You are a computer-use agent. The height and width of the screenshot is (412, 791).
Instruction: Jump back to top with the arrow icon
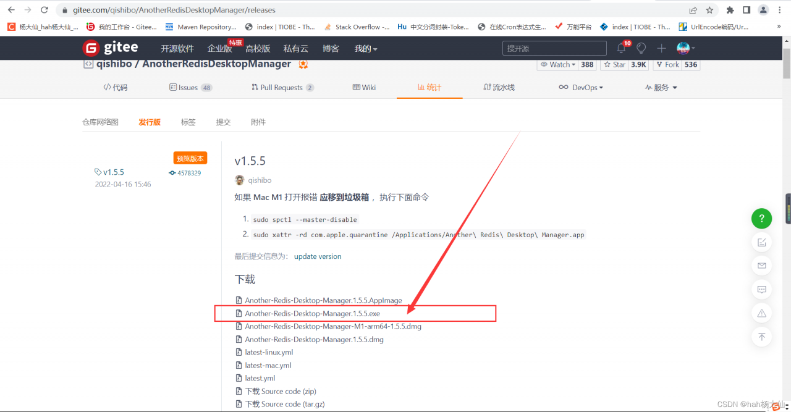click(x=762, y=337)
